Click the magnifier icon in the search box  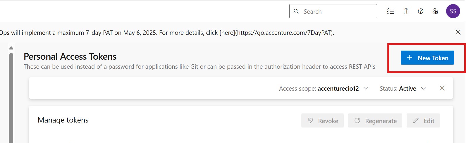[296, 11]
